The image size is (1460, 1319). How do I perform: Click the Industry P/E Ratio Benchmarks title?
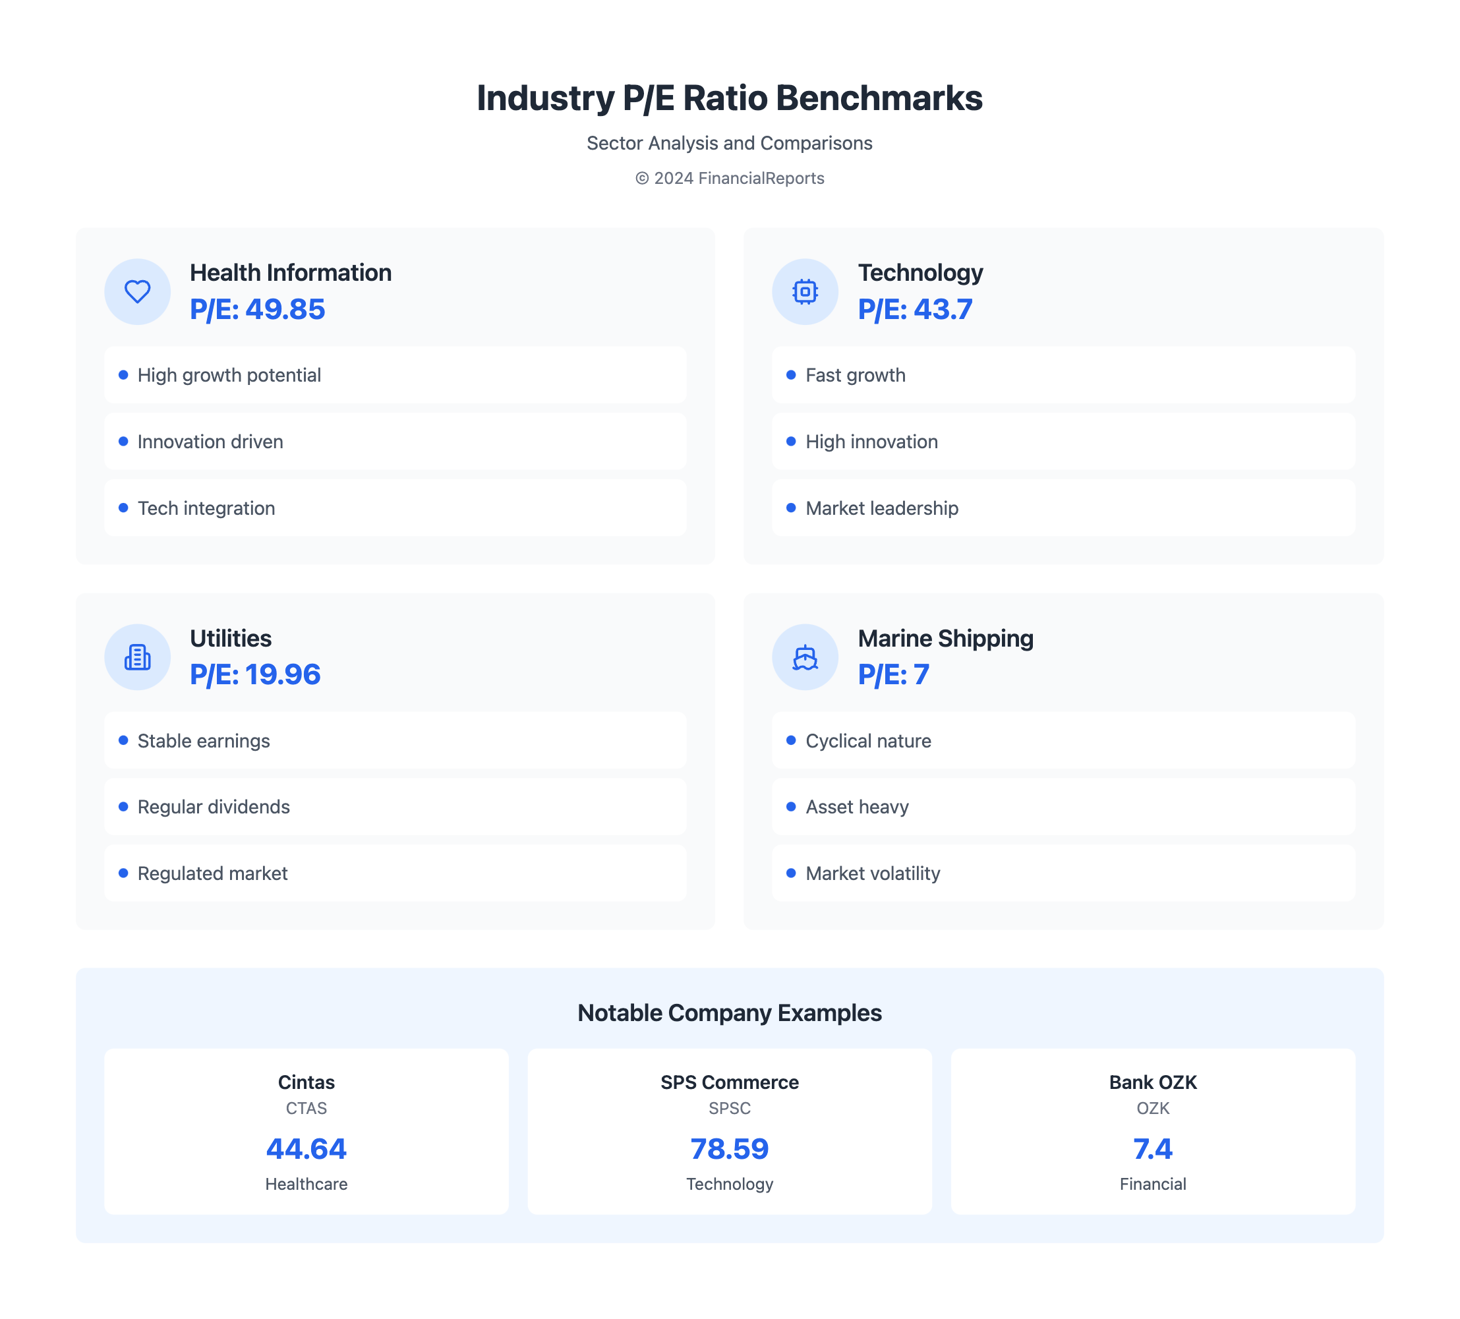(729, 98)
